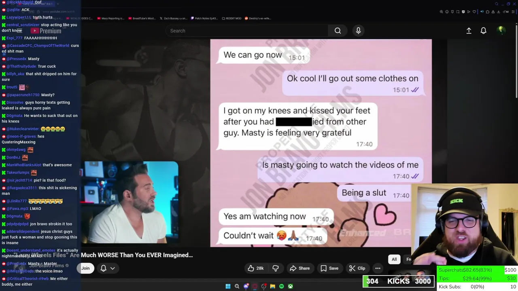The image size is (518, 291).
Task: Click the heart bookmark toolbar icon
Action: (x=474, y=12)
